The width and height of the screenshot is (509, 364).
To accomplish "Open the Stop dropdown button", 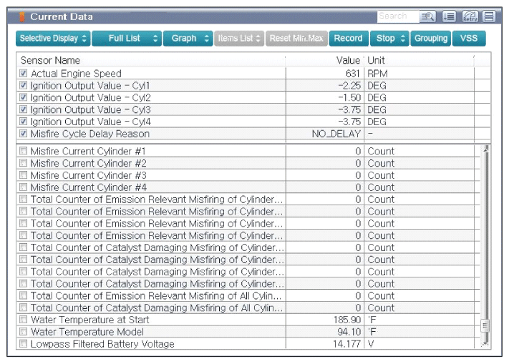I will coord(389,38).
